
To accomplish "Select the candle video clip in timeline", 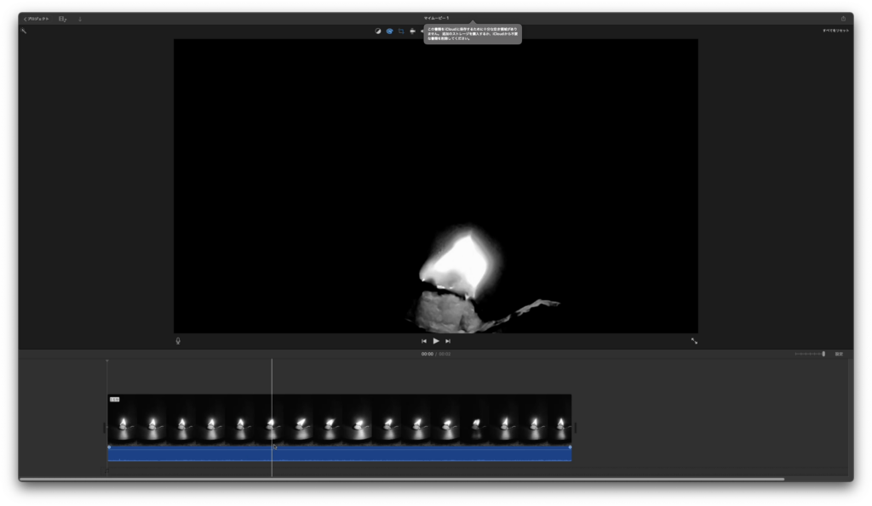I will (x=341, y=418).
